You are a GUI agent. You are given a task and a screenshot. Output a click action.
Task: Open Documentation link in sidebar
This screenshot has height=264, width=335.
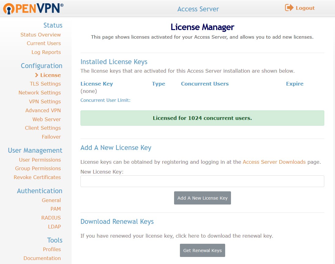(42, 258)
